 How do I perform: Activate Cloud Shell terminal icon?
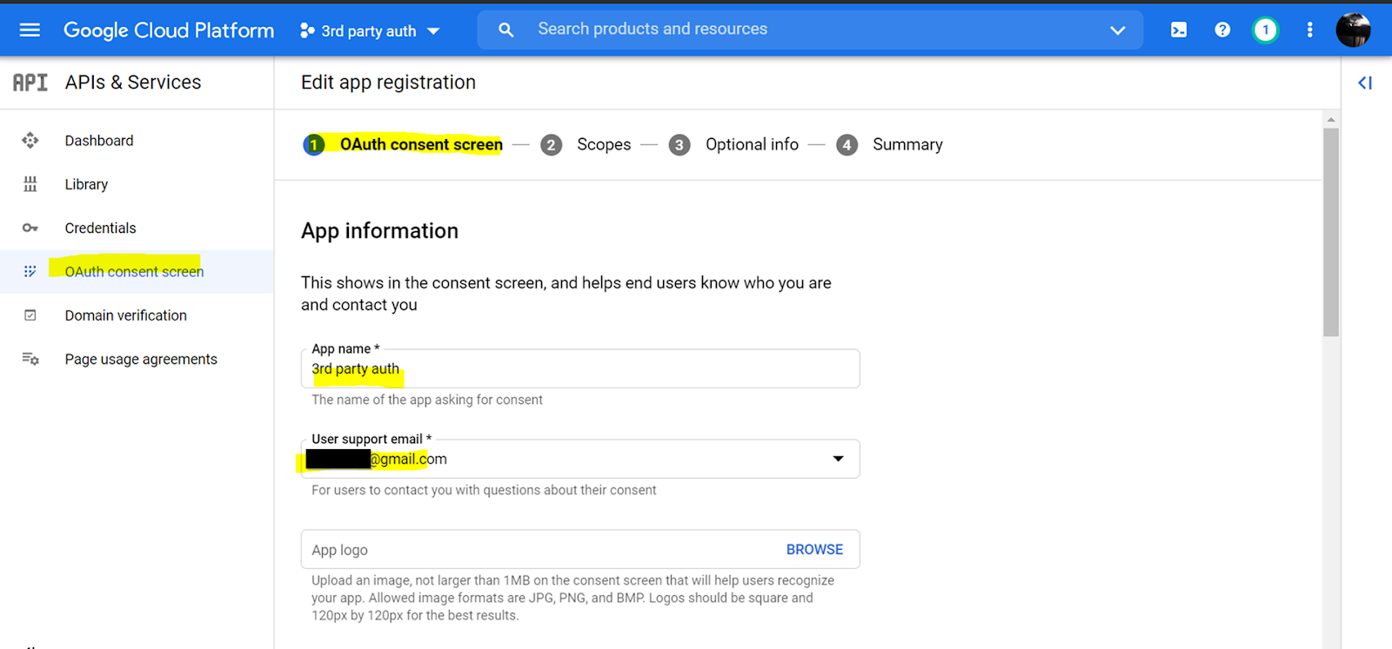(x=1179, y=30)
